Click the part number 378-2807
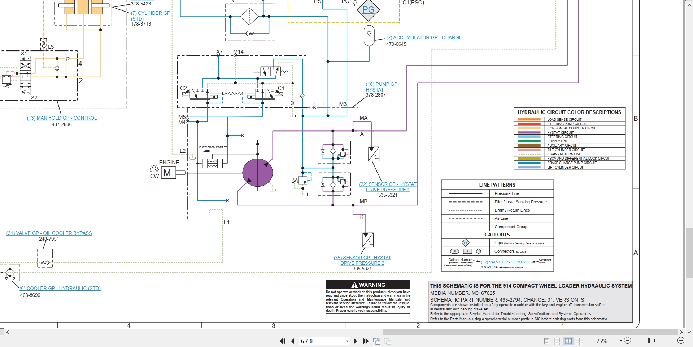The image size is (693, 347). pyautogui.click(x=376, y=95)
